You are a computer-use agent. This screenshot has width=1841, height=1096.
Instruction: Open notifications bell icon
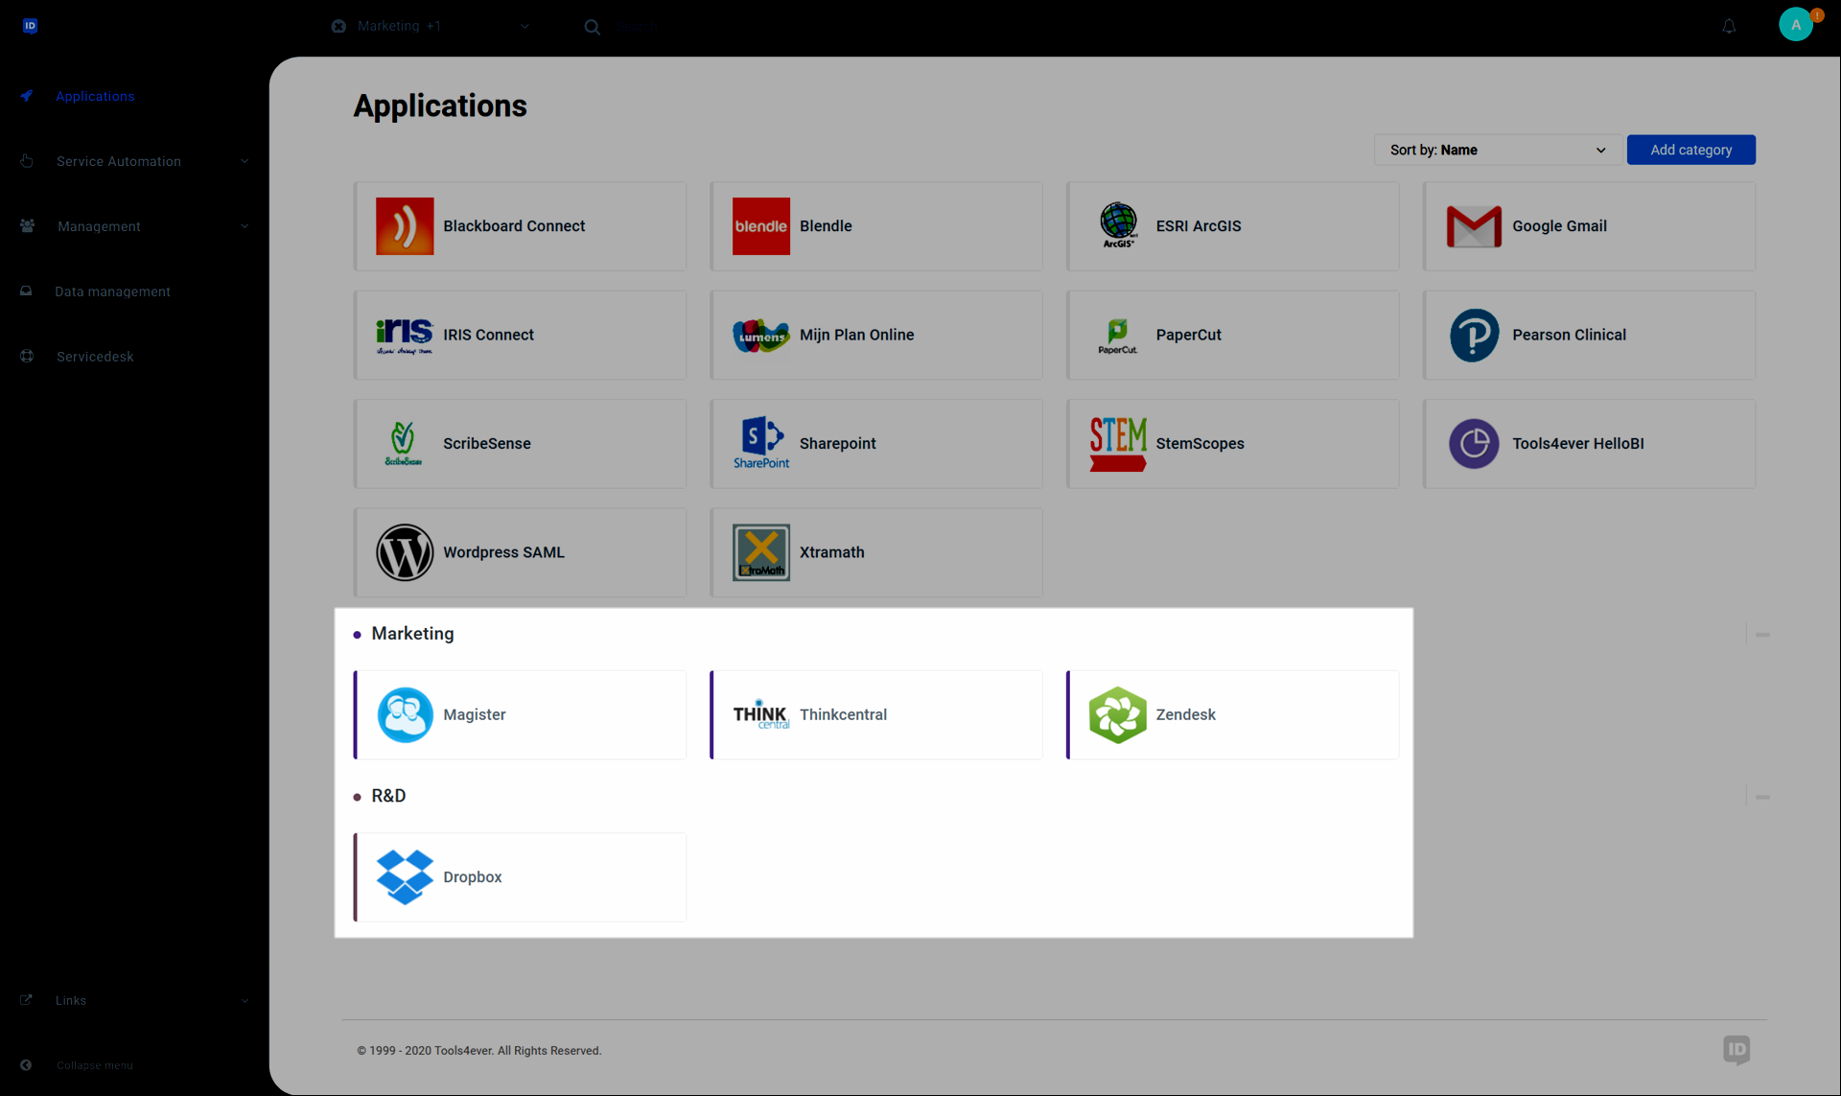[1729, 27]
